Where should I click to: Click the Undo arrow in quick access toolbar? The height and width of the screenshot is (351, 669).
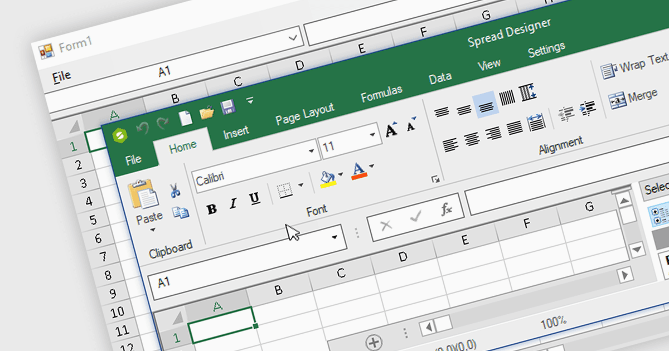pyautogui.click(x=143, y=129)
